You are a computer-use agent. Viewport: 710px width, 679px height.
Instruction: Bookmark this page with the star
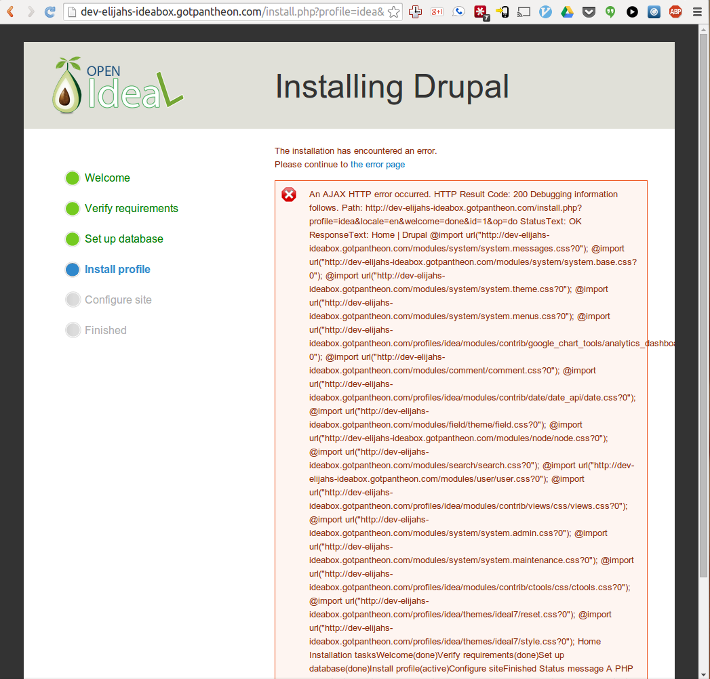[393, 12]
